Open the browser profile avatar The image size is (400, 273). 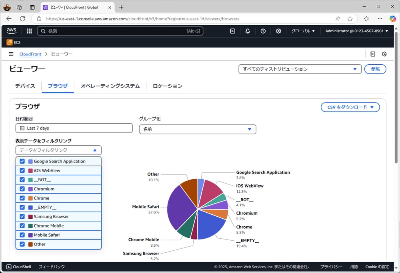tap(7, 7)
